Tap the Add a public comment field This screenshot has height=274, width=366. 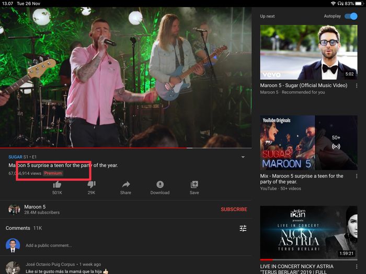tap(49, 245)
